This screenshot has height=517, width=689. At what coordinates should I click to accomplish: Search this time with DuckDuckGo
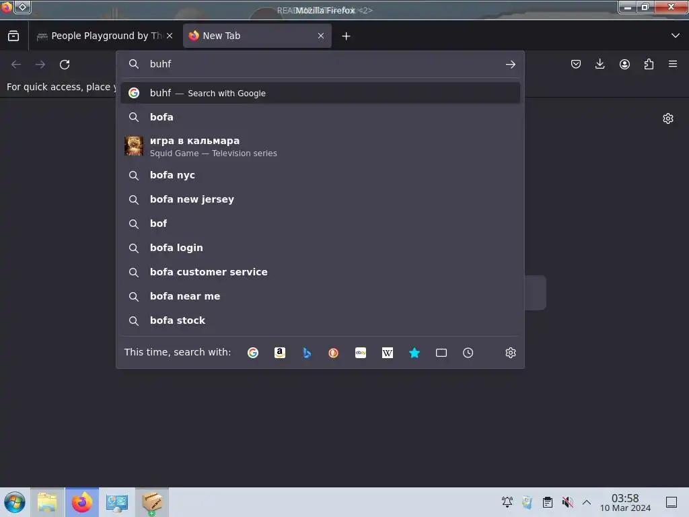[334, 353]
